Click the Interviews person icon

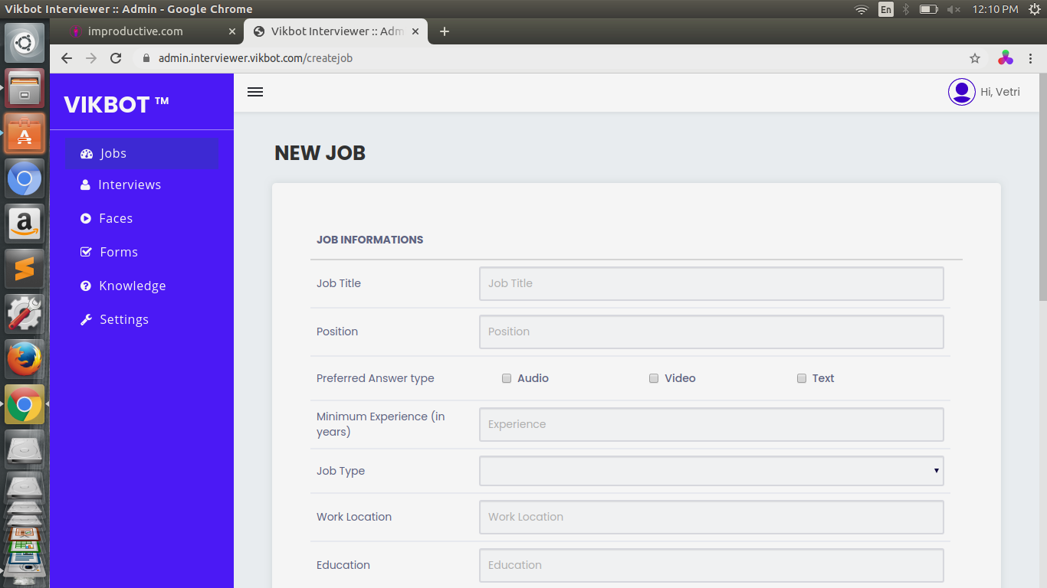click(x=86, y=185)
